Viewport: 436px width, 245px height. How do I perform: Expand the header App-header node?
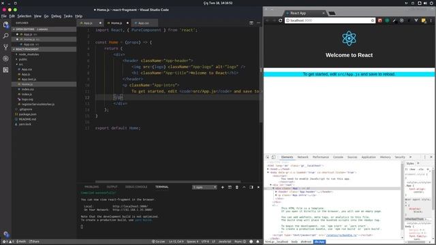click(x=276, y=192)
